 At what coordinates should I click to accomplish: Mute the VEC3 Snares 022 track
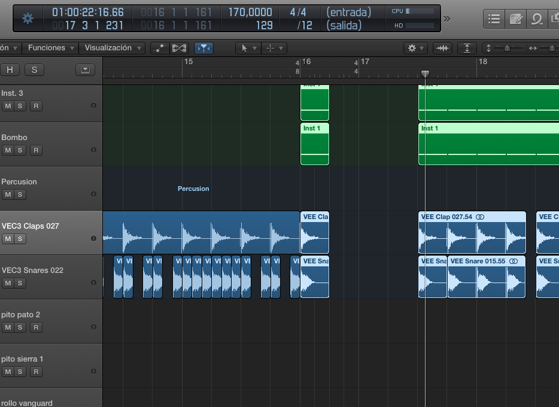[x=8, y=283]
